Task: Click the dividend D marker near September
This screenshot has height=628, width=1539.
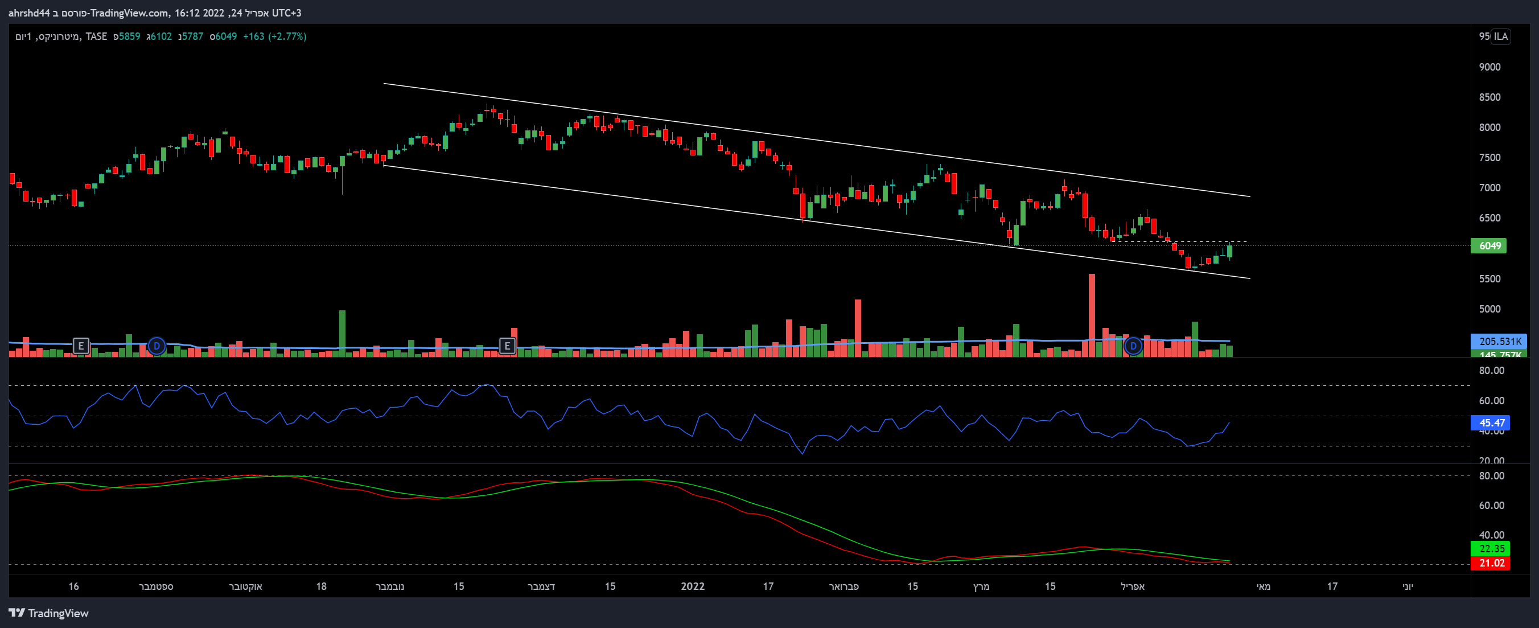Action: [x=157, y=346]
